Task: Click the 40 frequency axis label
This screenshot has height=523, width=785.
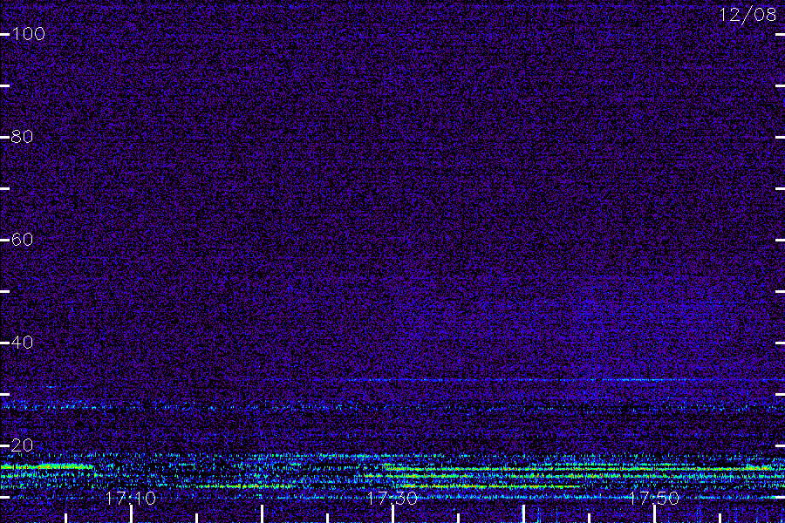Action: coord(22,343)
